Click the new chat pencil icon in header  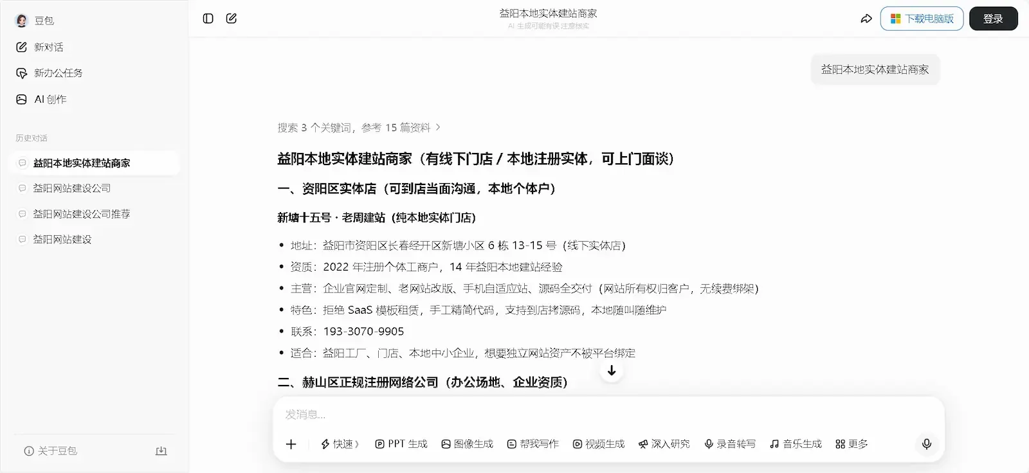(232, 19)
